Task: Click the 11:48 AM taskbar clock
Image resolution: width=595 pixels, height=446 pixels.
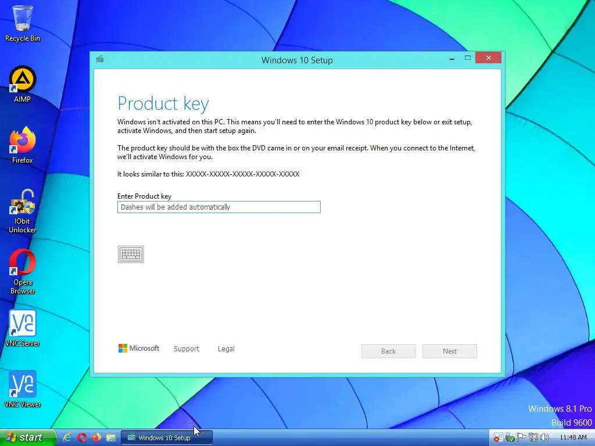Action: pos(573,438)
